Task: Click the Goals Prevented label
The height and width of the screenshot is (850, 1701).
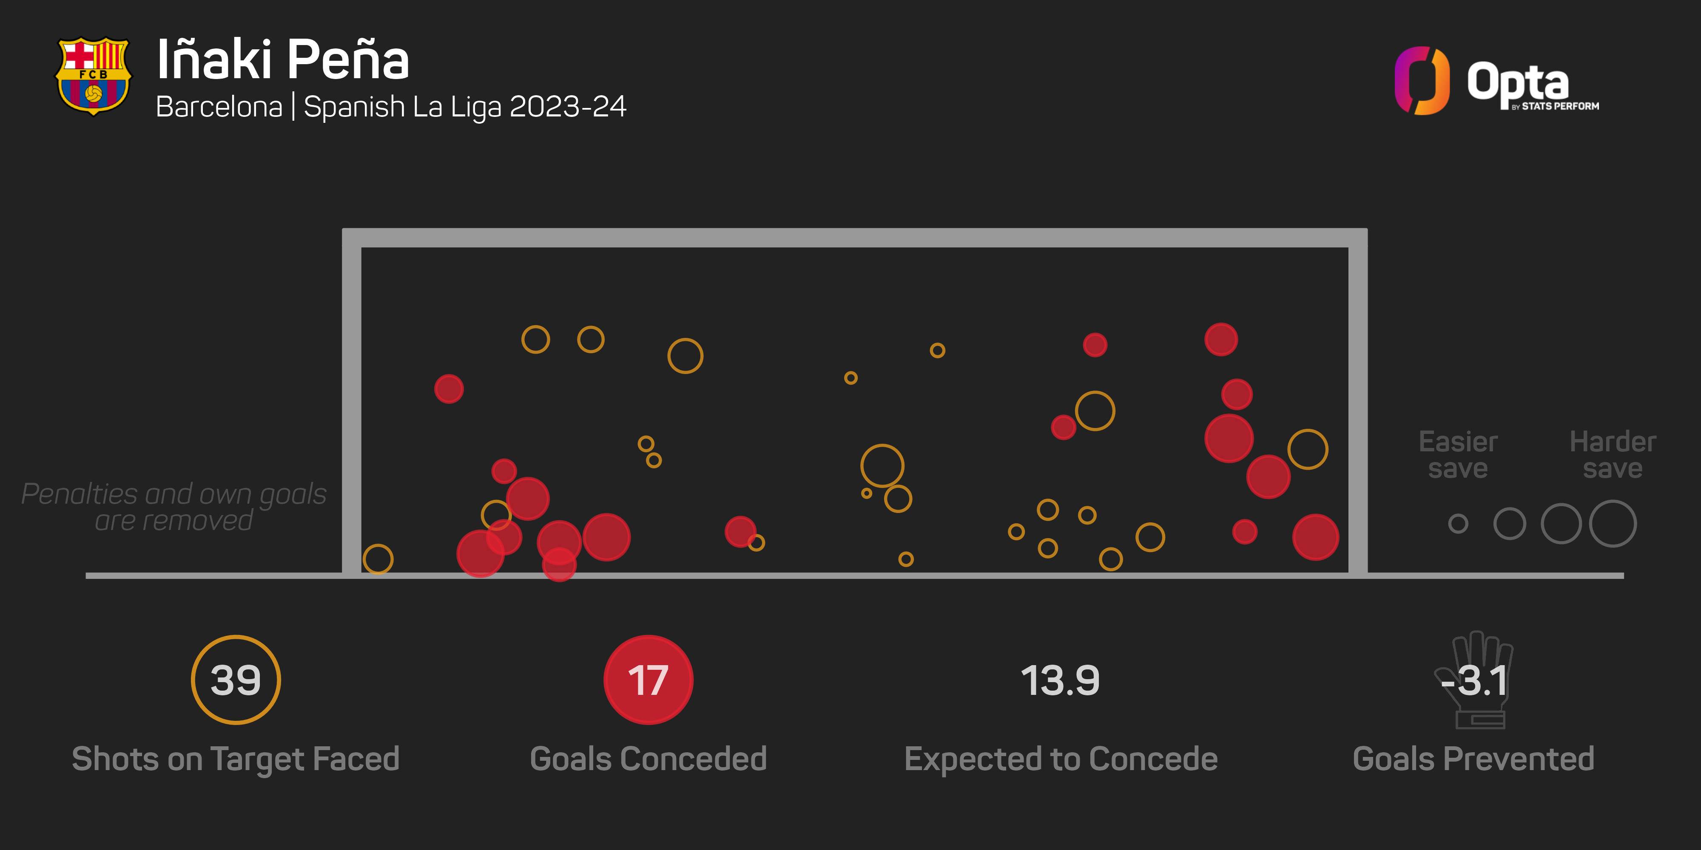Action: coord(1474,759)
